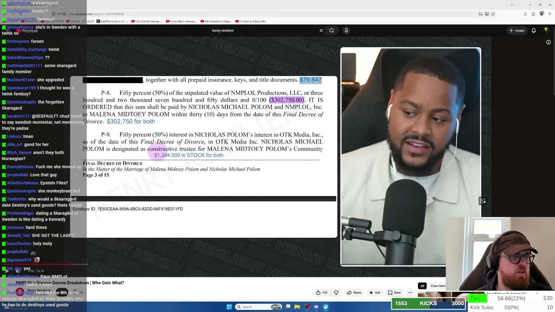Bookmark this page with the star icon

coord(493,14)
